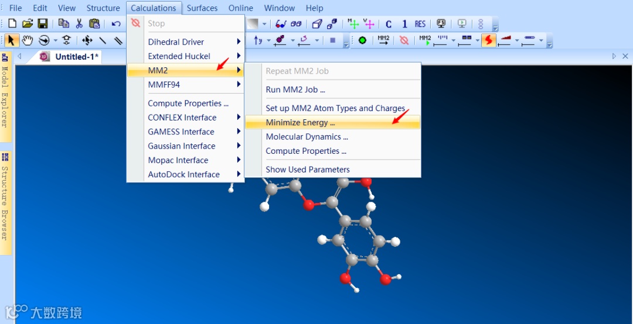Select the Zoom tool icon
This screenshot has height=324, width=633.
(66, 40)
